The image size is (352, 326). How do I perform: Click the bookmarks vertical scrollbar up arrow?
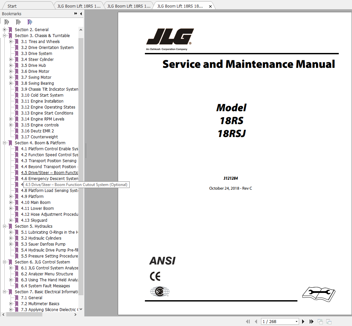click(81, 30)
